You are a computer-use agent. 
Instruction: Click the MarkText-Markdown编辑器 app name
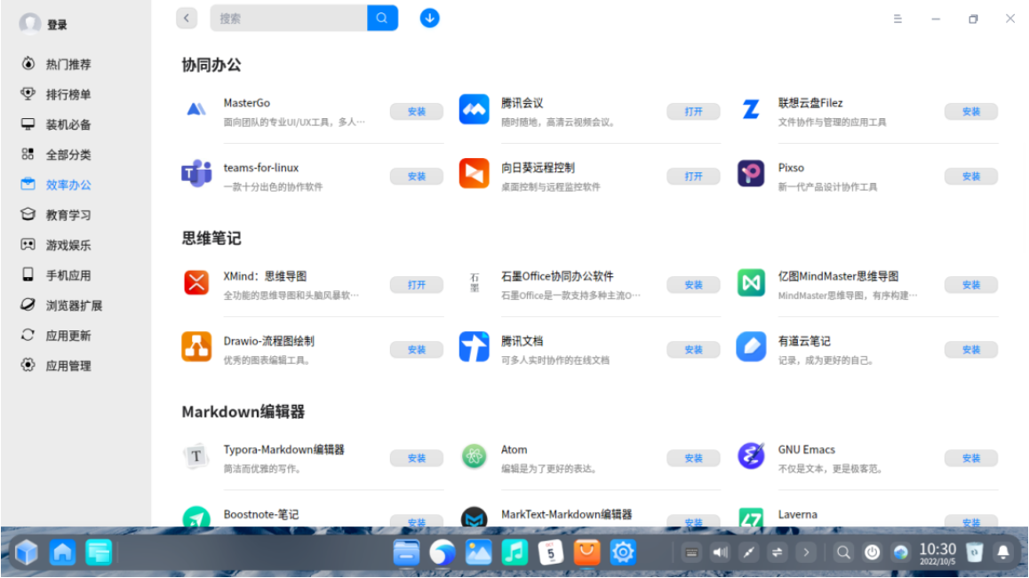click(566, 514)
